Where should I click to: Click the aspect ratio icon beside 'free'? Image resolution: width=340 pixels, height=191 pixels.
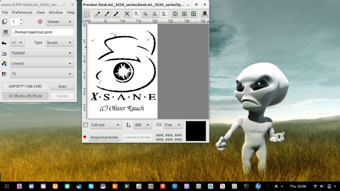(158, 124)
